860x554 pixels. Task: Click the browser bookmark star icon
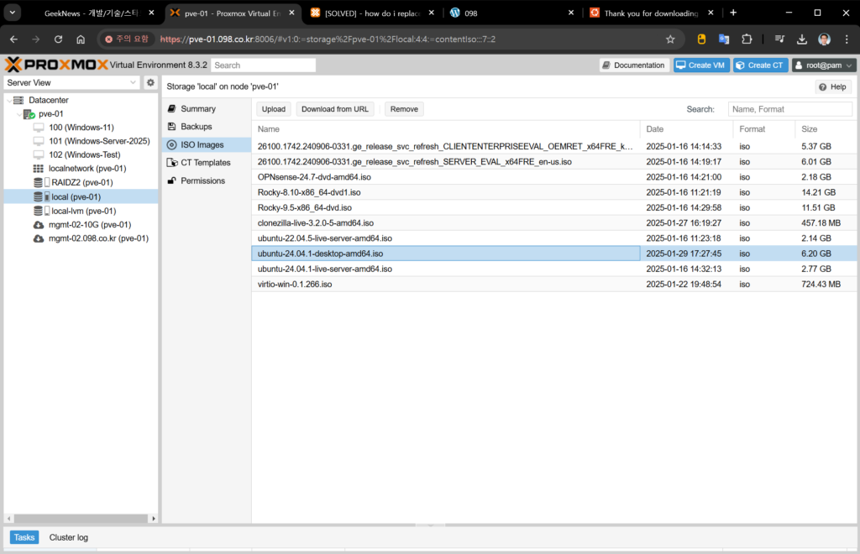click(670, 39)
